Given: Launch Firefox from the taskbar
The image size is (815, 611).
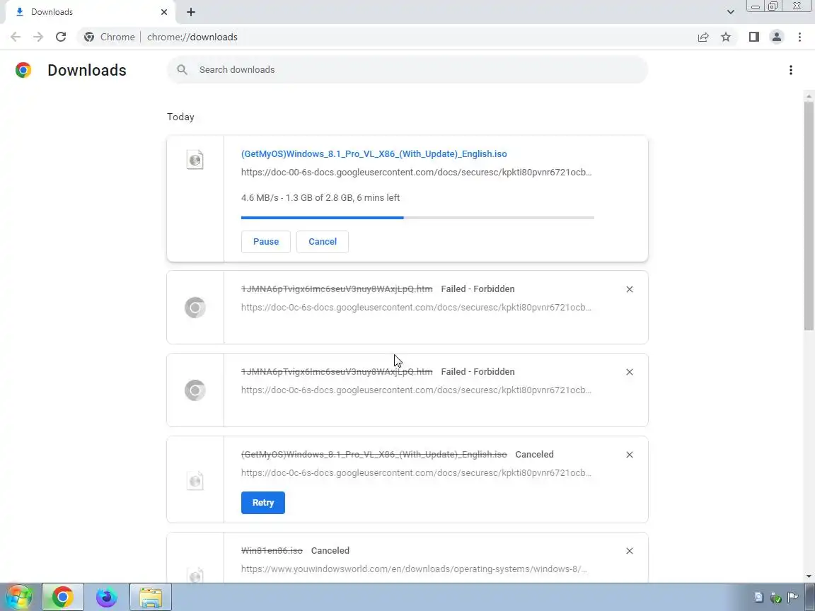Looking at the screenshot, I should click(107, 597).
